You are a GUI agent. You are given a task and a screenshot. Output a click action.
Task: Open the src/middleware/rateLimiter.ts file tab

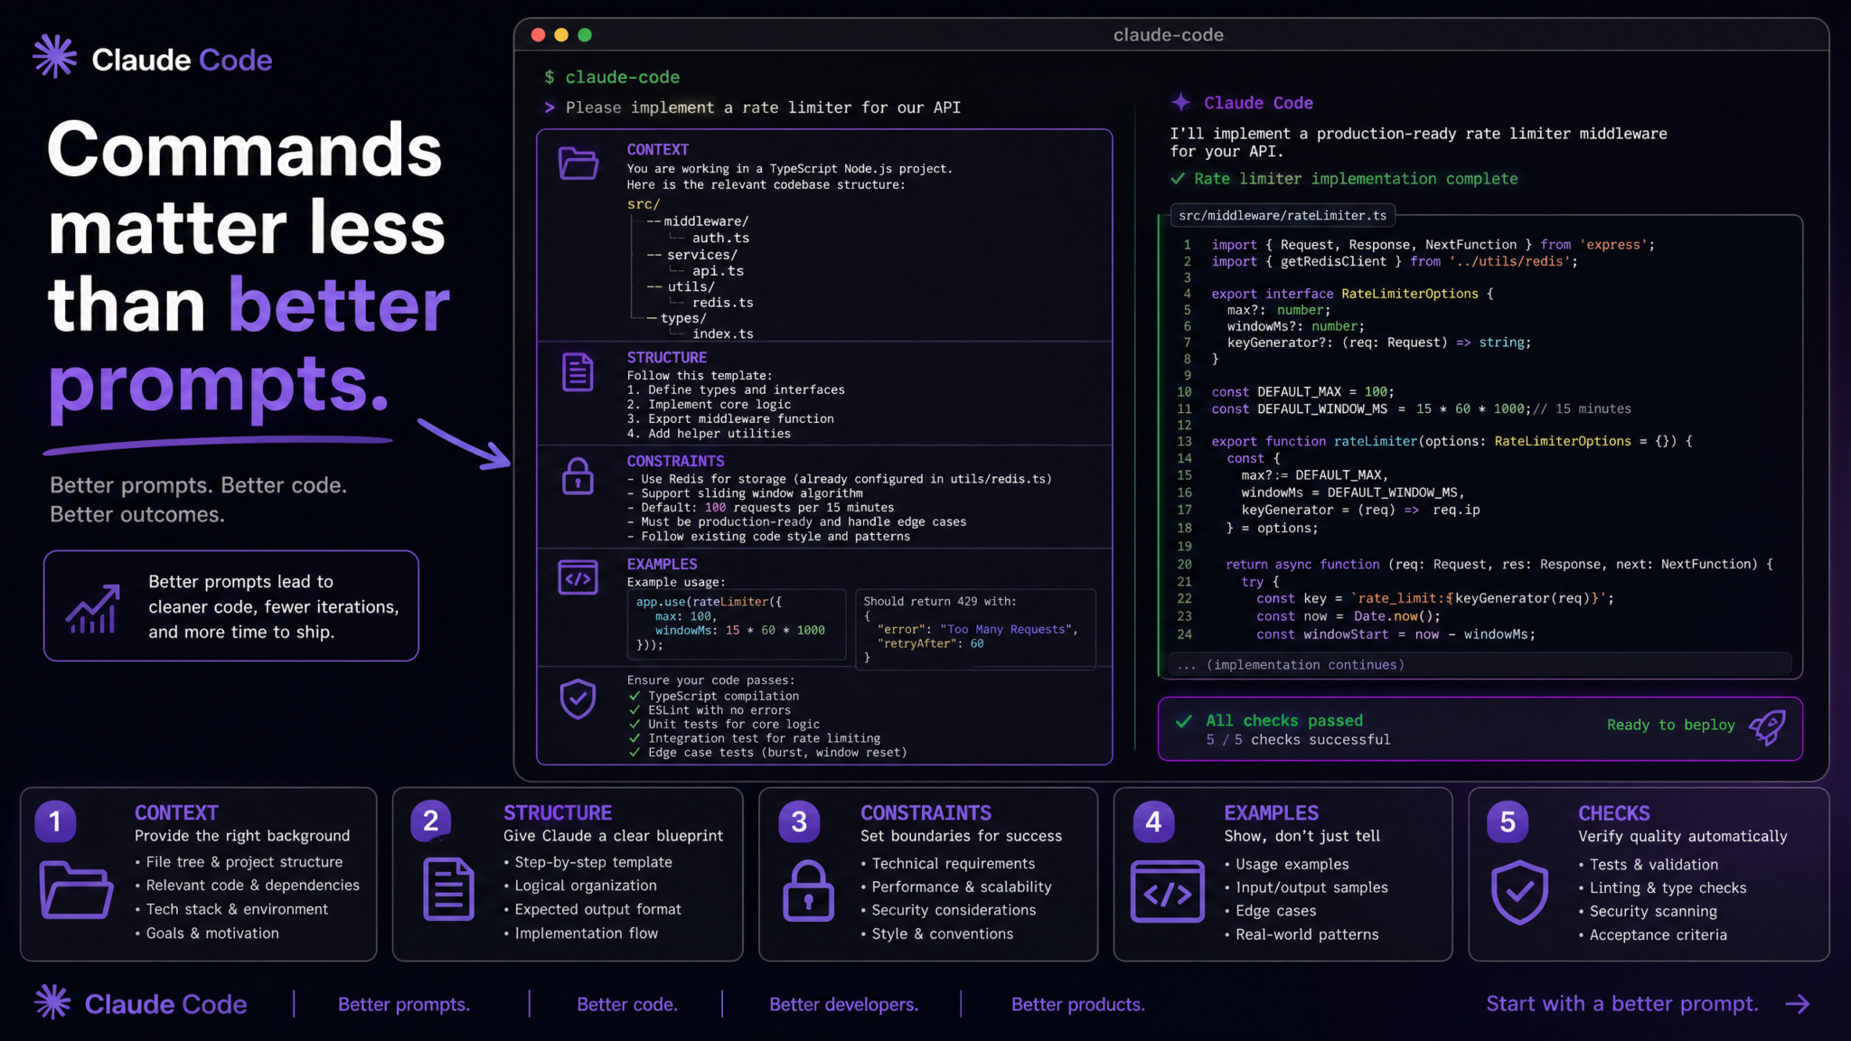coord(1283,215)
